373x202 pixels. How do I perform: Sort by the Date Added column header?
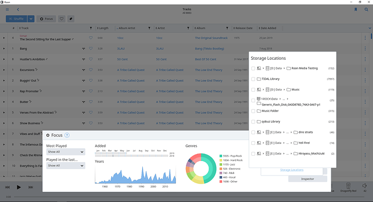pyautogui.click(x=268, y=28)
